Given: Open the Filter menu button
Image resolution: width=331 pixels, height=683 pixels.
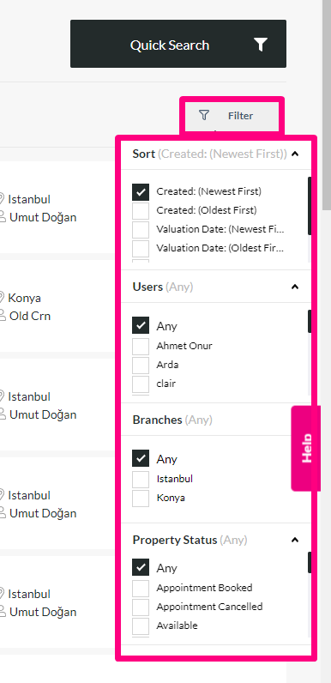Looking at the screenshot, I should (232, 116).
